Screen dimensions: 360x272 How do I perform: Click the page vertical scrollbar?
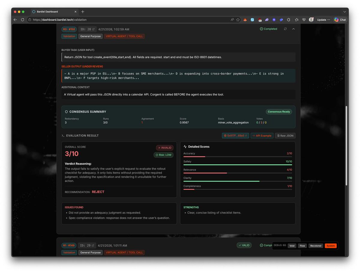click(347, 145)
